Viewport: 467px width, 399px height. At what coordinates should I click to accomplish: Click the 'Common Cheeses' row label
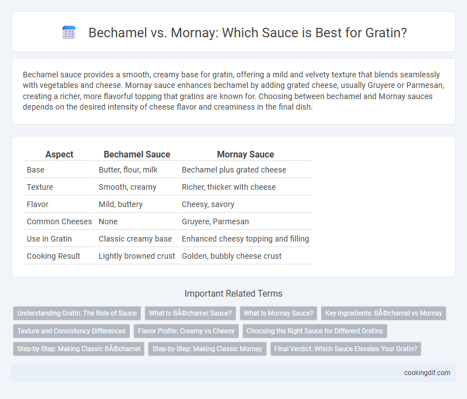(59, 221)
